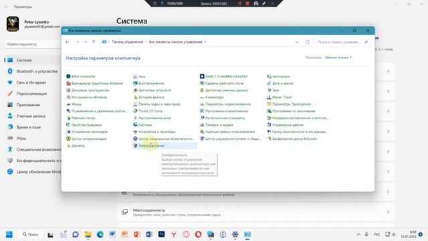The height and width of the screenshot is (241, 428).
Task: Stop the screen recording
Action: point(247,3)
